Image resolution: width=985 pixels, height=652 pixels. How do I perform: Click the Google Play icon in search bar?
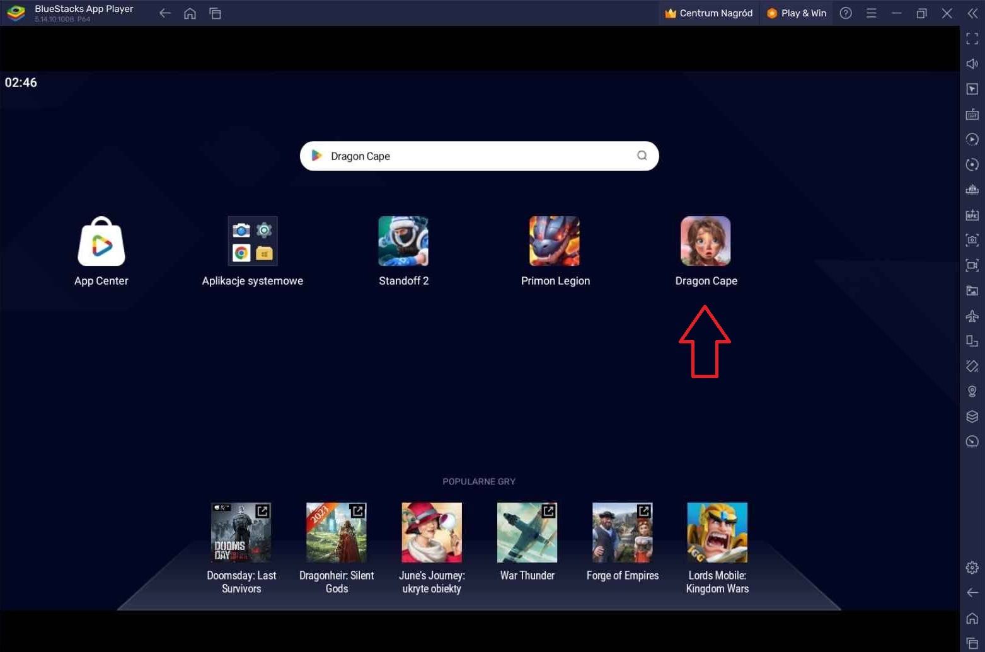pos(316,156)
